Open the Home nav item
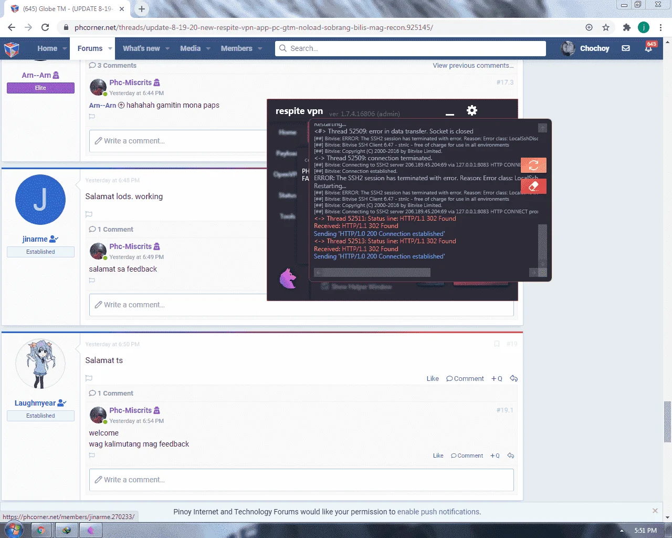 [47, 48]
